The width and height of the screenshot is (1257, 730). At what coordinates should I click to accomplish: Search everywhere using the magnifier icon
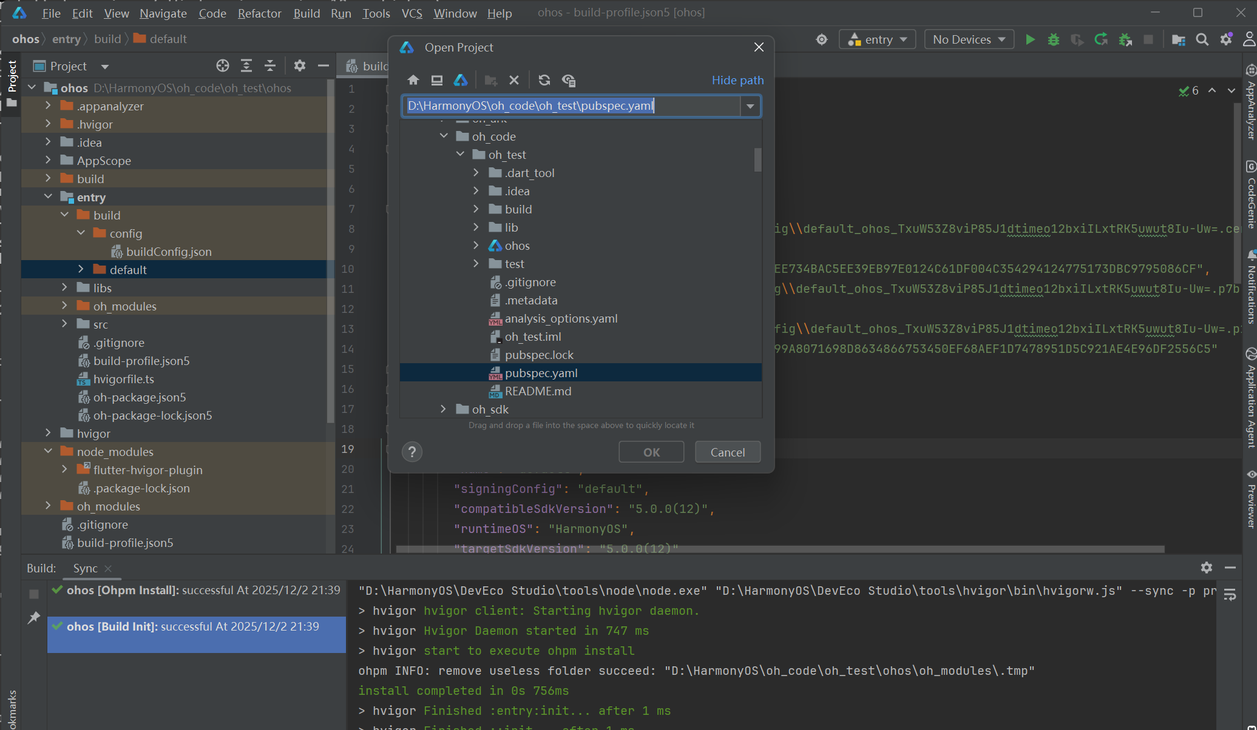coord(1202,39)
